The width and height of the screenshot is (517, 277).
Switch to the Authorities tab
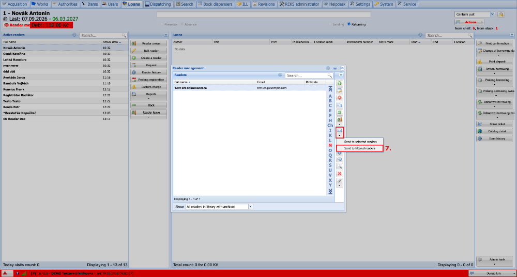(x=65, y=4)
